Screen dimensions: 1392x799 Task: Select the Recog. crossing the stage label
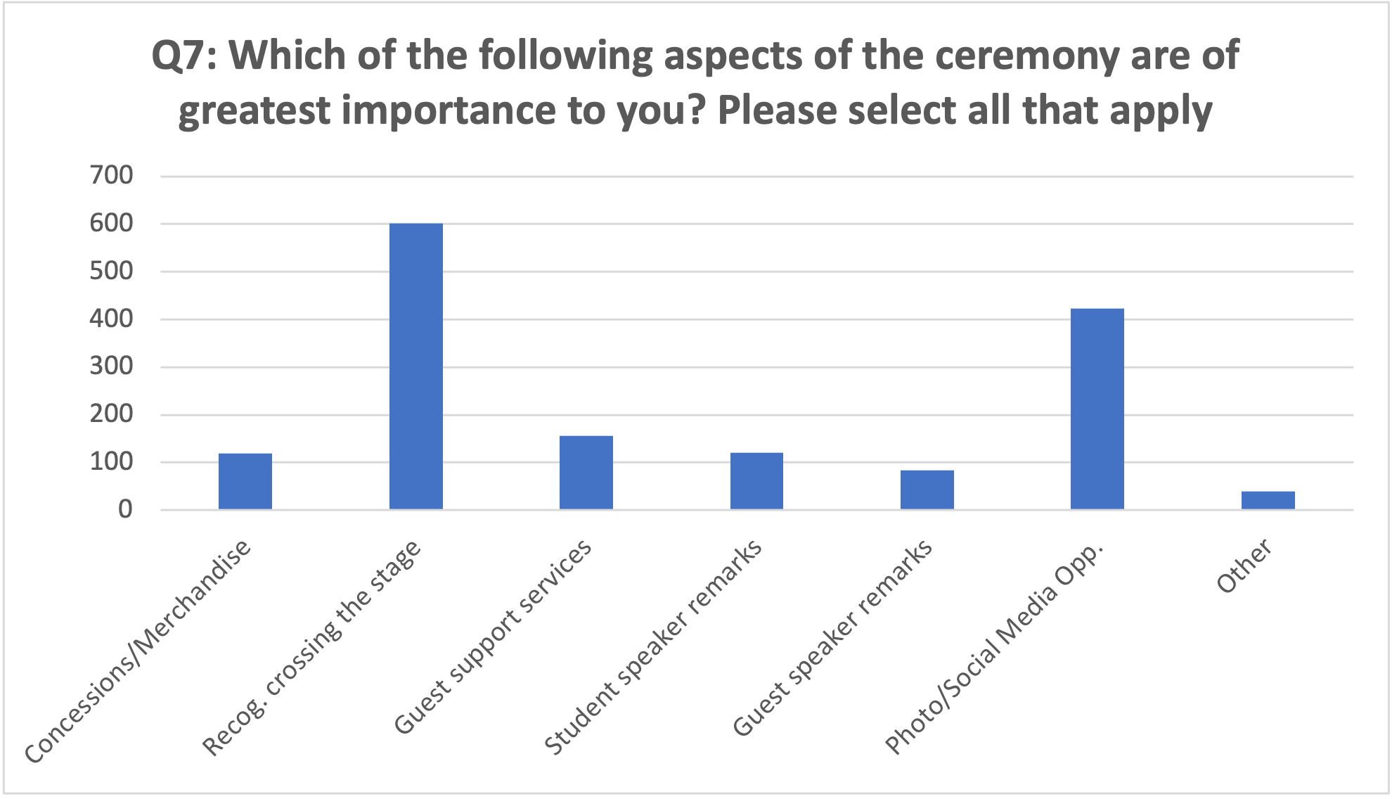click(311, 648)
